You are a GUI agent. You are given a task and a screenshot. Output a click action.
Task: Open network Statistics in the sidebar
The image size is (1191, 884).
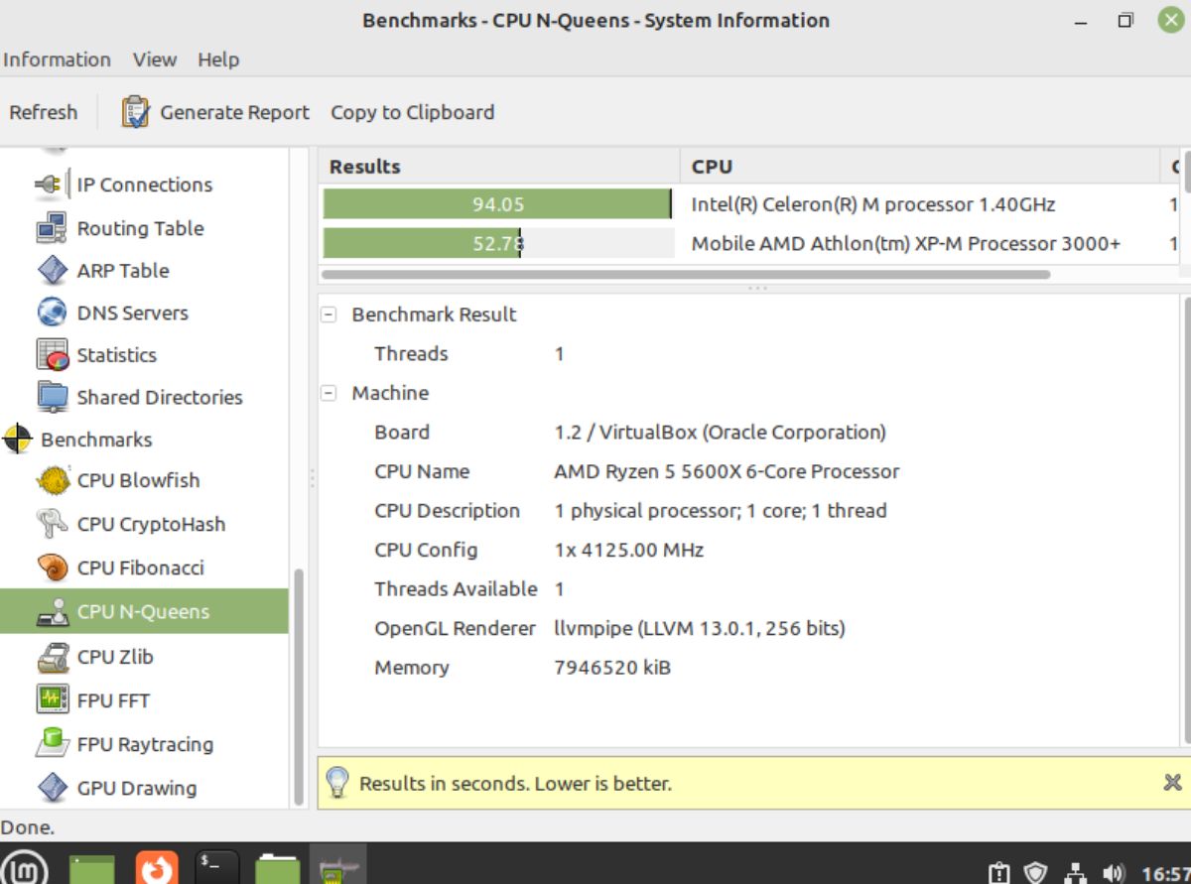pyautogui.click(x=116, y=355)
